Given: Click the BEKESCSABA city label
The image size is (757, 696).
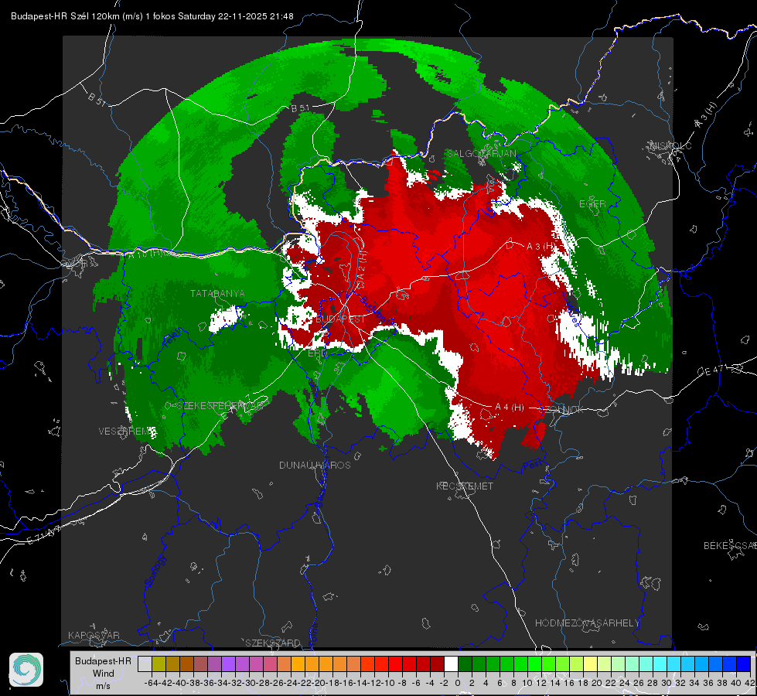Looking at the screenshot, I should tap(730, 545).
